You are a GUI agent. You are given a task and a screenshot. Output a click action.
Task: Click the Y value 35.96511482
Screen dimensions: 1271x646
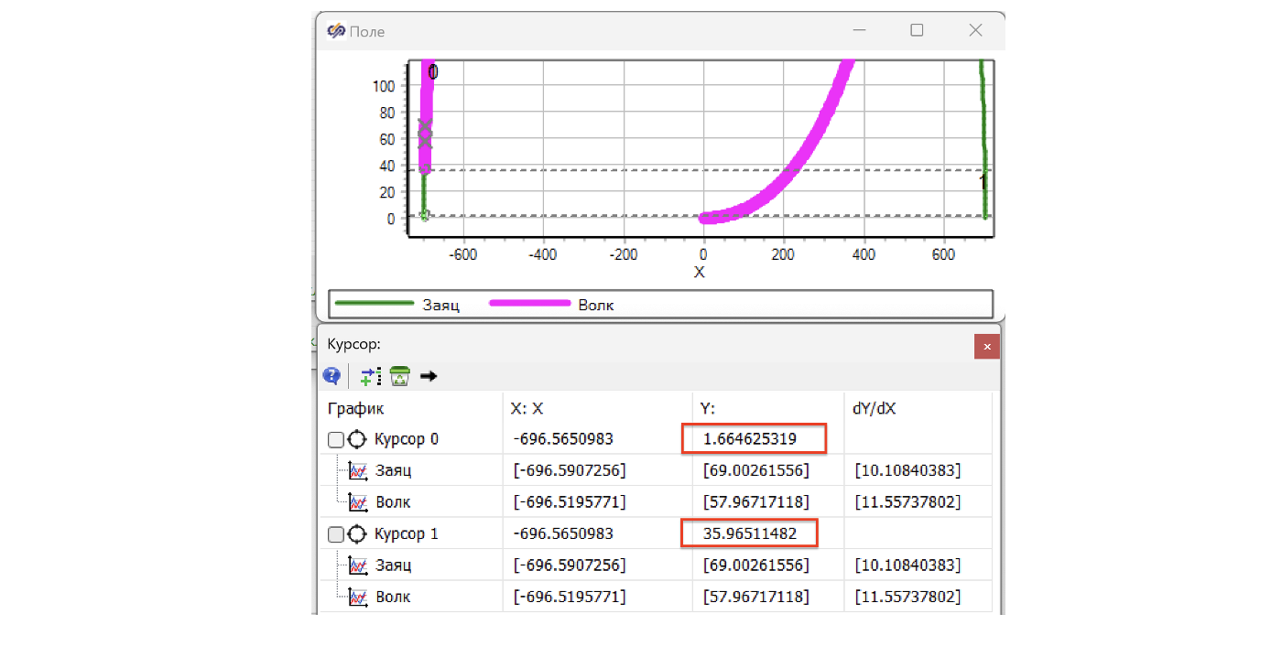tap(748, 533)
